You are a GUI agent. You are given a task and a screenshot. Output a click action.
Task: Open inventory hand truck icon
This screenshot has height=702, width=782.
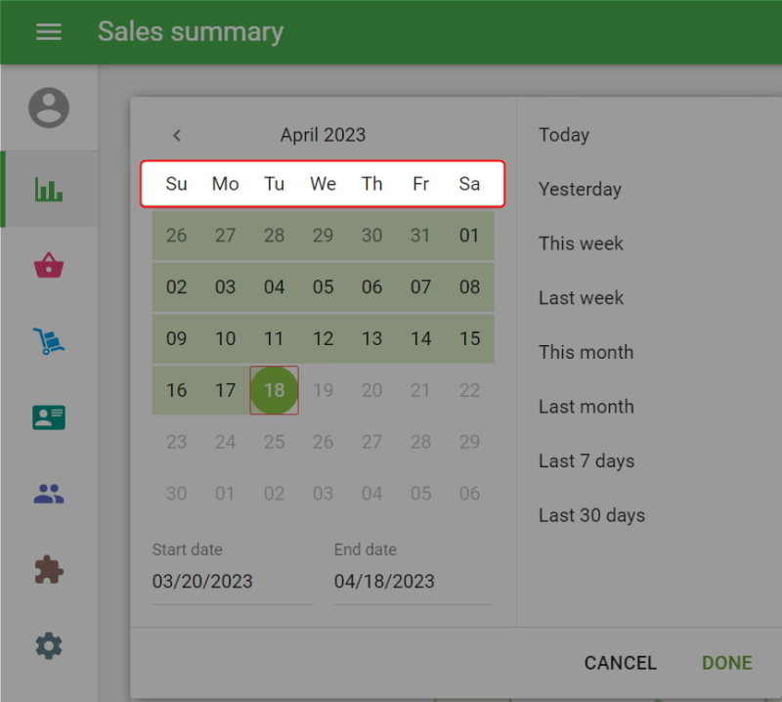[x=49, y=341]
